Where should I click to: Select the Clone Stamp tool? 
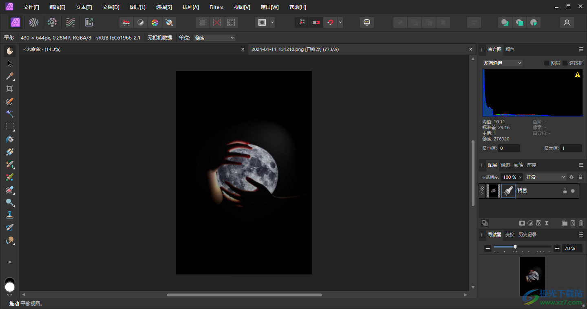tap(10, 215)
